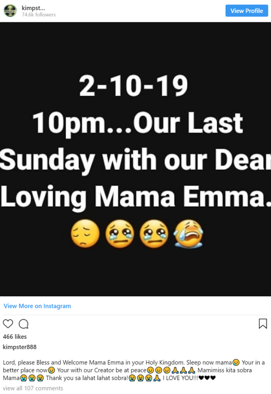The width and height of the screenshot is (271, 394).
Task: Click the View Profile button
Action: [247, 11]
